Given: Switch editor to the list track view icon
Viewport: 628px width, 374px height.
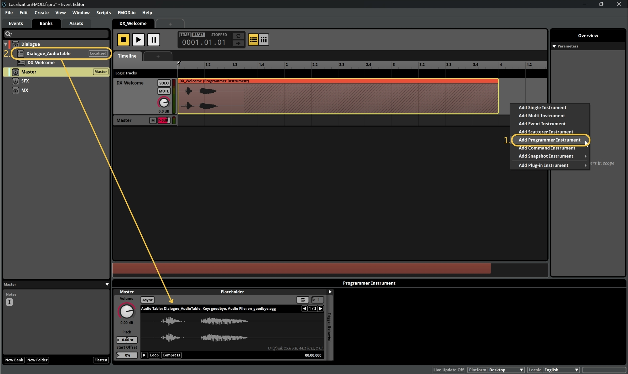Looking at the screenshot, I should coord(253,40).
